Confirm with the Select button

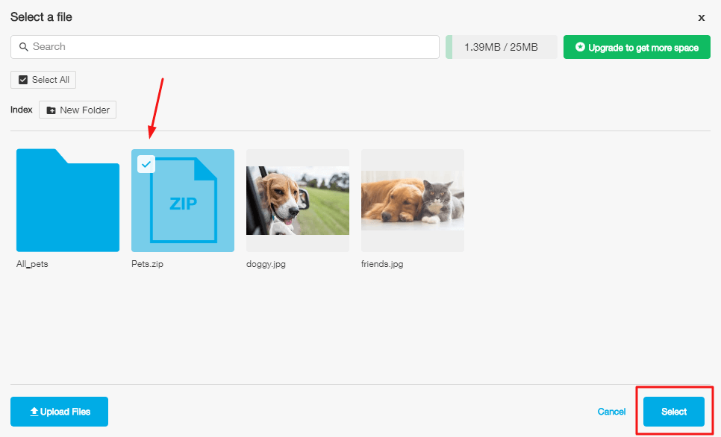pyautogui.click(x=674, y=412)
